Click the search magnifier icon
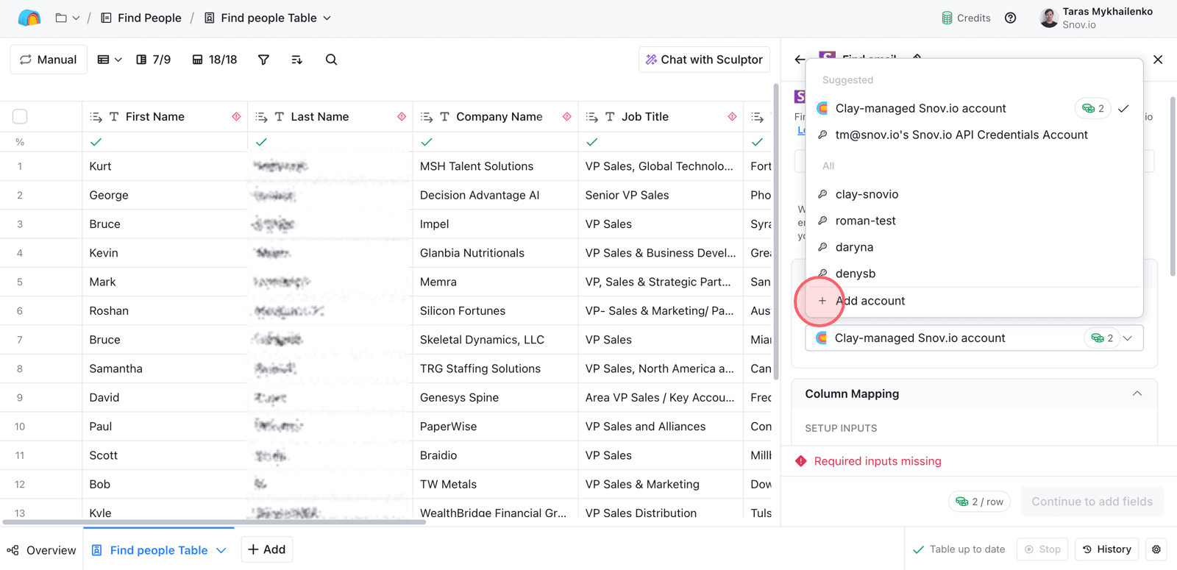 (x=331, y=60)
